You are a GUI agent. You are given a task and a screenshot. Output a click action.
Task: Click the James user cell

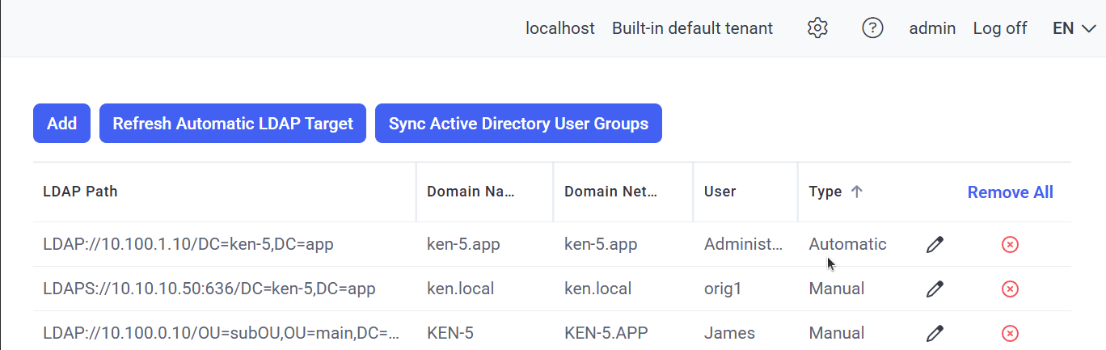click(729, 333)
